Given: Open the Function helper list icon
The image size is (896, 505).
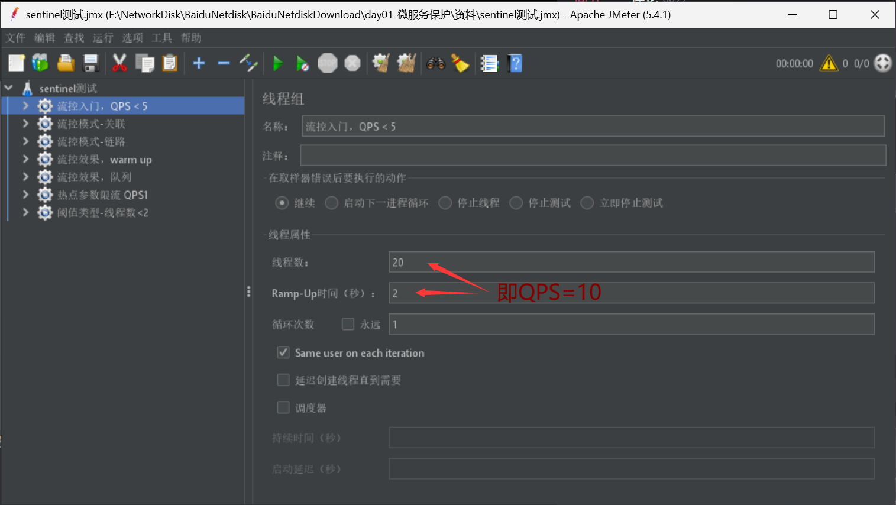Looking at the screenshot, I should (x=489, y=63).
